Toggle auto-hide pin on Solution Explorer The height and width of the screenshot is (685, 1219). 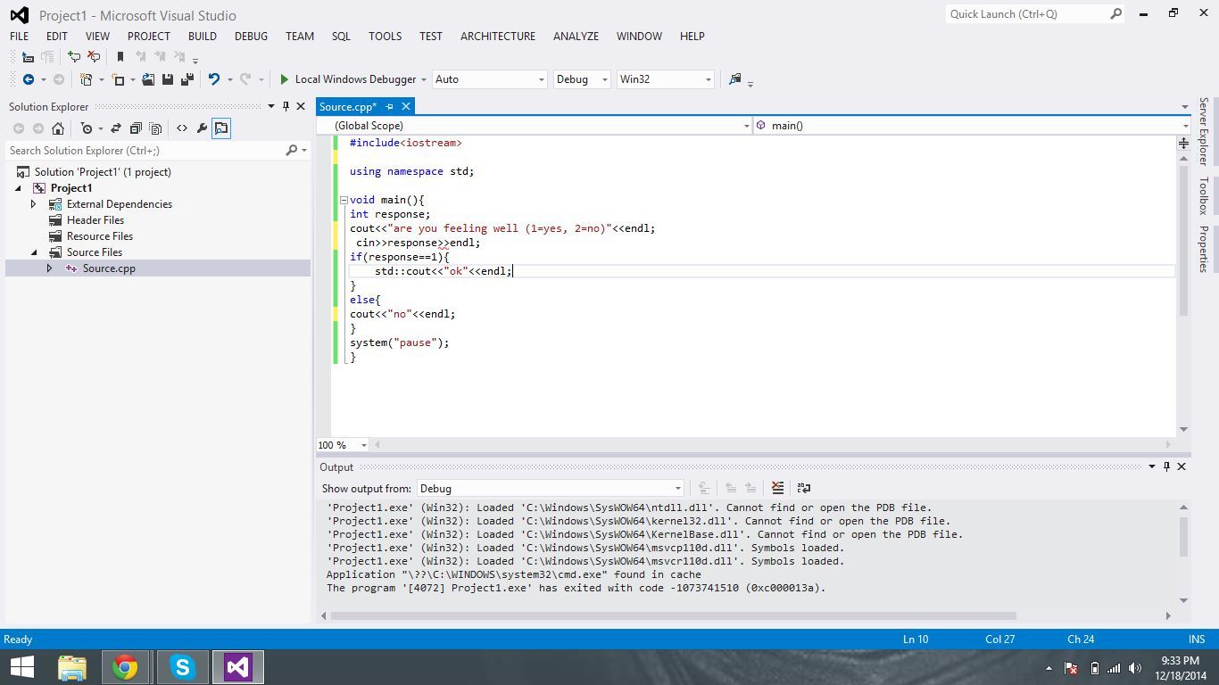click(x=286, y=106)
